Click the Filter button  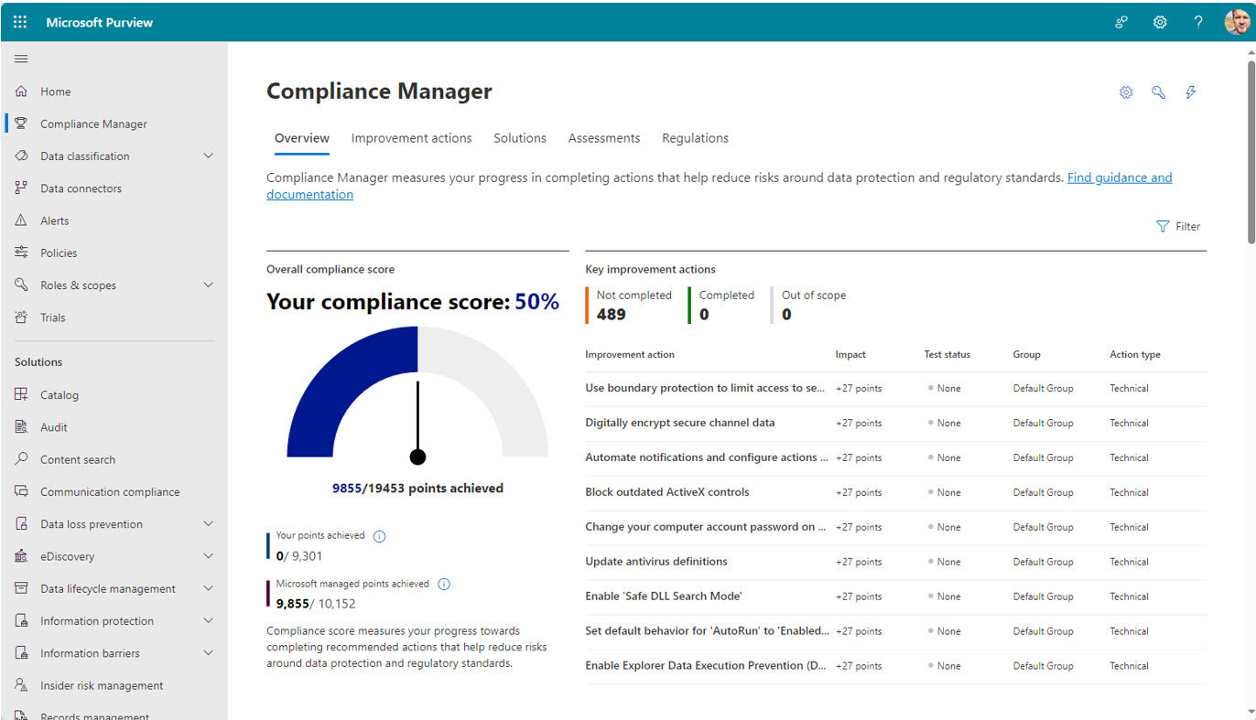1178,227
